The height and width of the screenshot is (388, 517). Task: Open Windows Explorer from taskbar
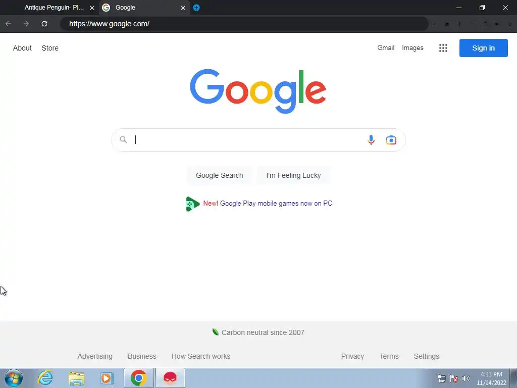point(76,378)
